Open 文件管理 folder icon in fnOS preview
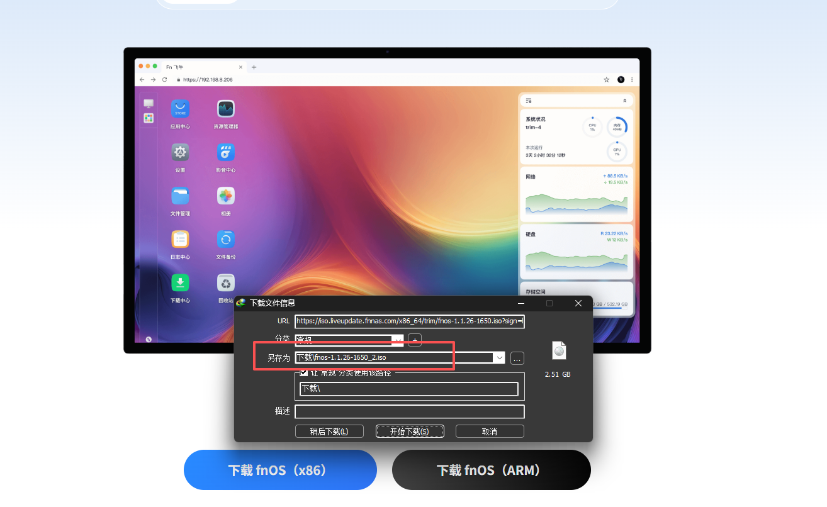The width and height of the screenshot is (827, 507). pos(181,196)
